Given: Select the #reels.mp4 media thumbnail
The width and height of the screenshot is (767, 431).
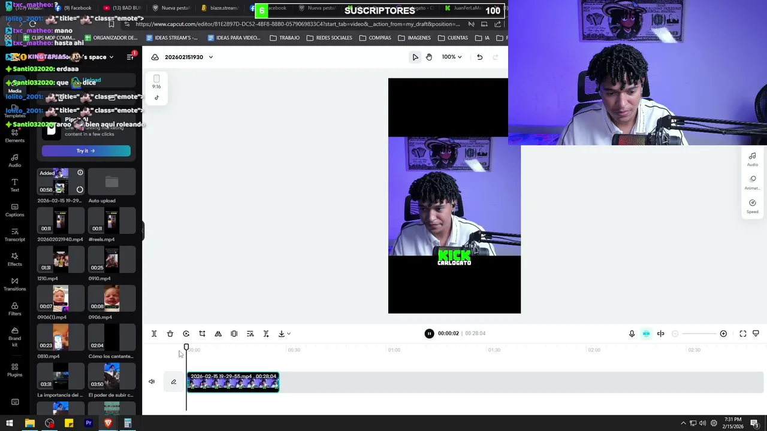Looking at the screenshot, I should click(x=111, y=220).
